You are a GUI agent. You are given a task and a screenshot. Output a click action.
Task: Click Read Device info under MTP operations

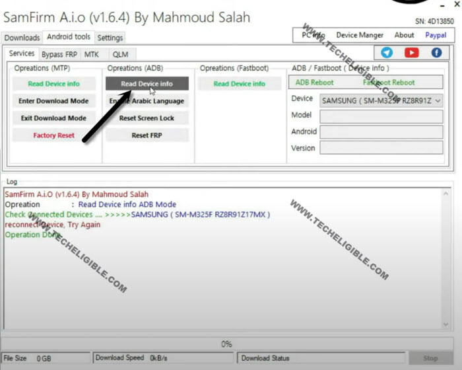(x=54, y=84)
